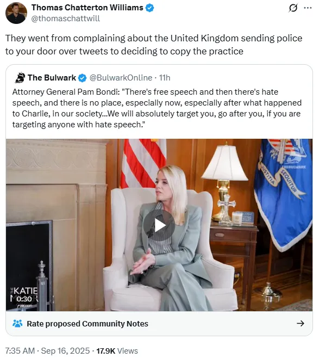Click Thomas Chatterton Williams display name
Image resolution: width=319 pixels, height=358 pixels.
(87, 8)
